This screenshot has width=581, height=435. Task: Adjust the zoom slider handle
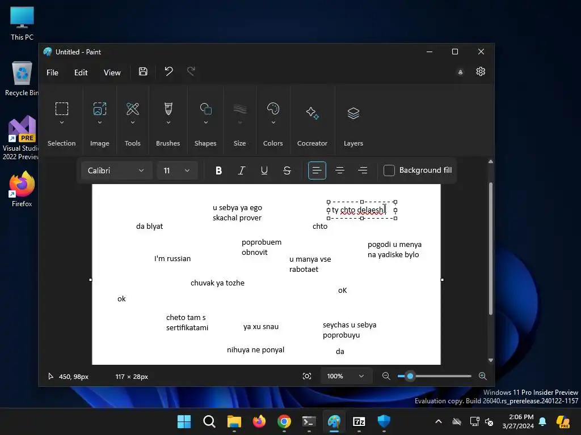click(410, 376)
